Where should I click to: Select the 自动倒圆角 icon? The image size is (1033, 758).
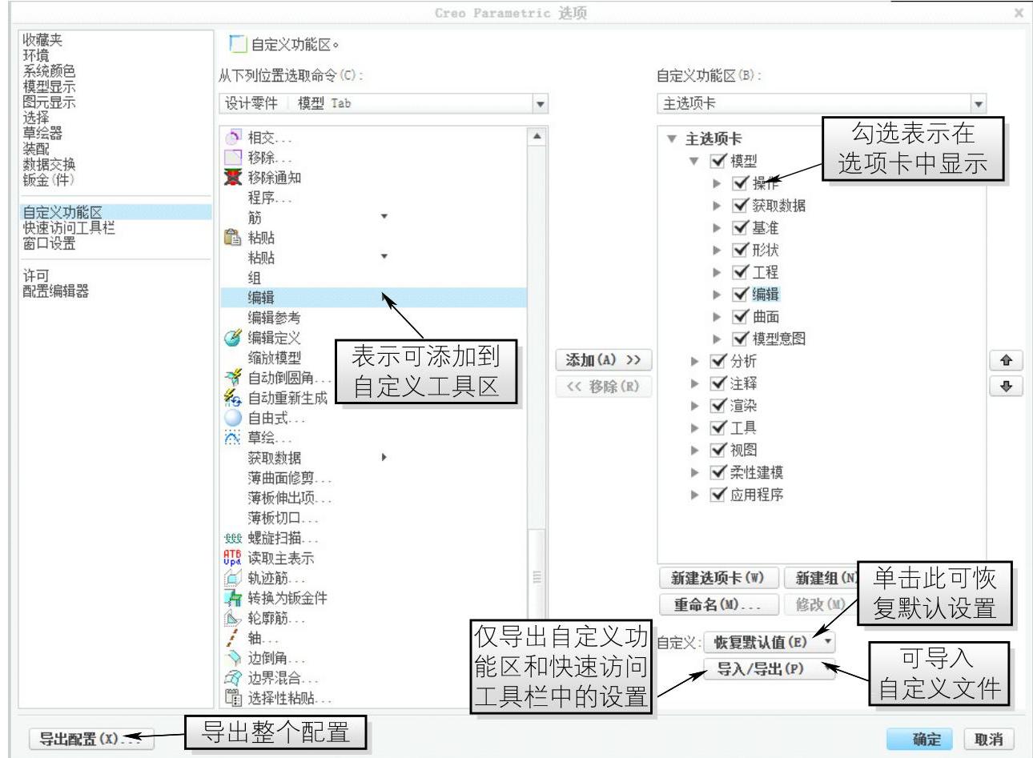(232, 378)
